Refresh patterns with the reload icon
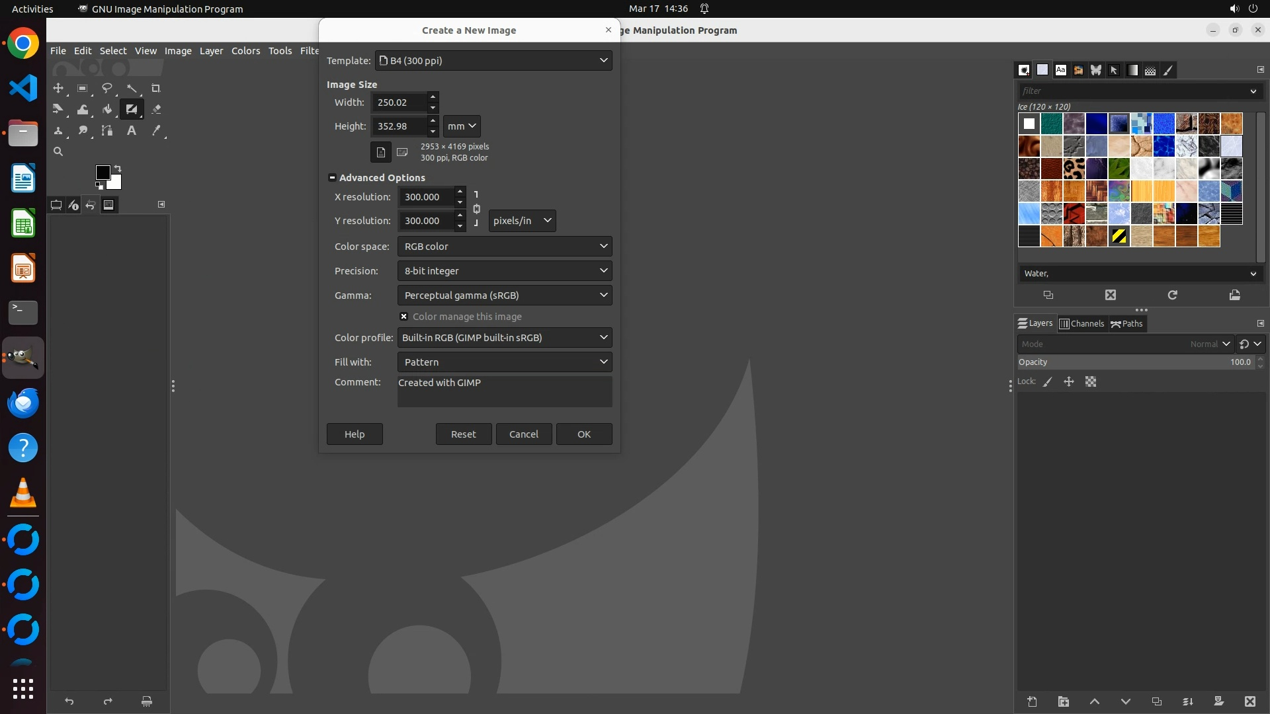Viewport: 1270px width, 714px height. point(1172,295)
